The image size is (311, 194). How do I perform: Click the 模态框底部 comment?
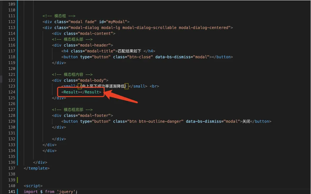click(x=72, y=110)
